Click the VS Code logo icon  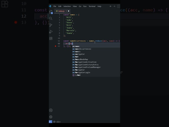click(50, 6)
